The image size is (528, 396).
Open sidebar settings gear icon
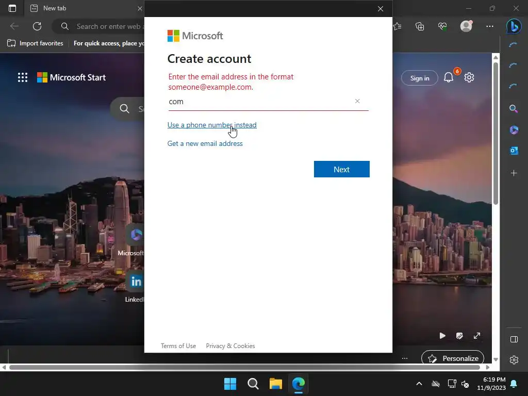[514, 360]
